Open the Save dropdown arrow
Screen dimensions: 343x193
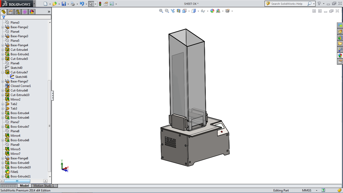coord(68,4)
